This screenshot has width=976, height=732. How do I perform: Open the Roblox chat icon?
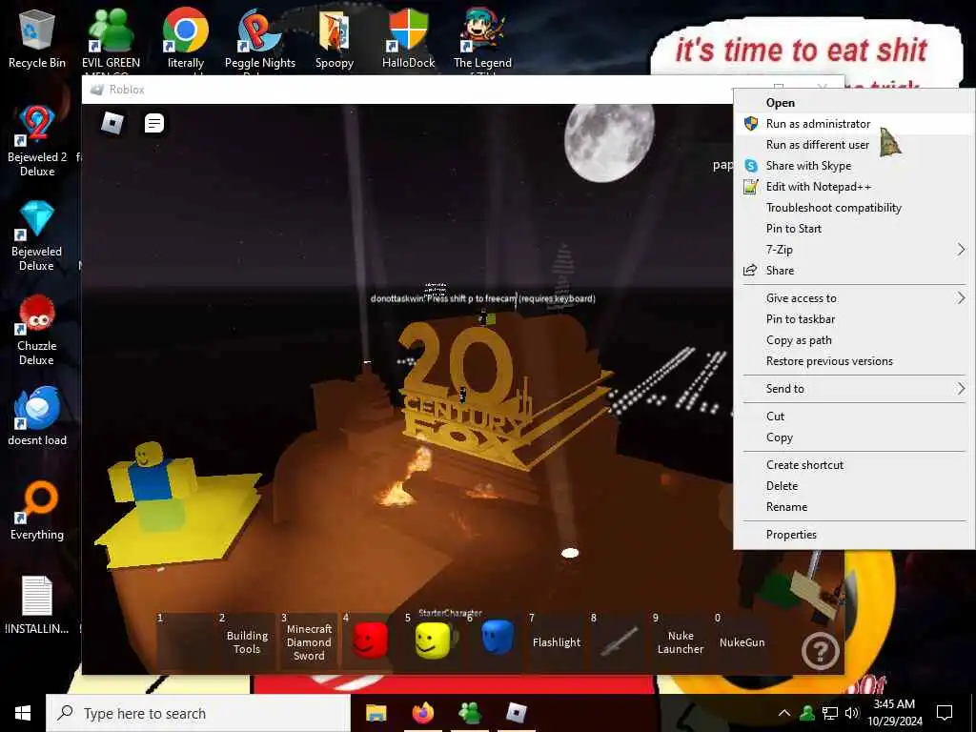[153, 123]
